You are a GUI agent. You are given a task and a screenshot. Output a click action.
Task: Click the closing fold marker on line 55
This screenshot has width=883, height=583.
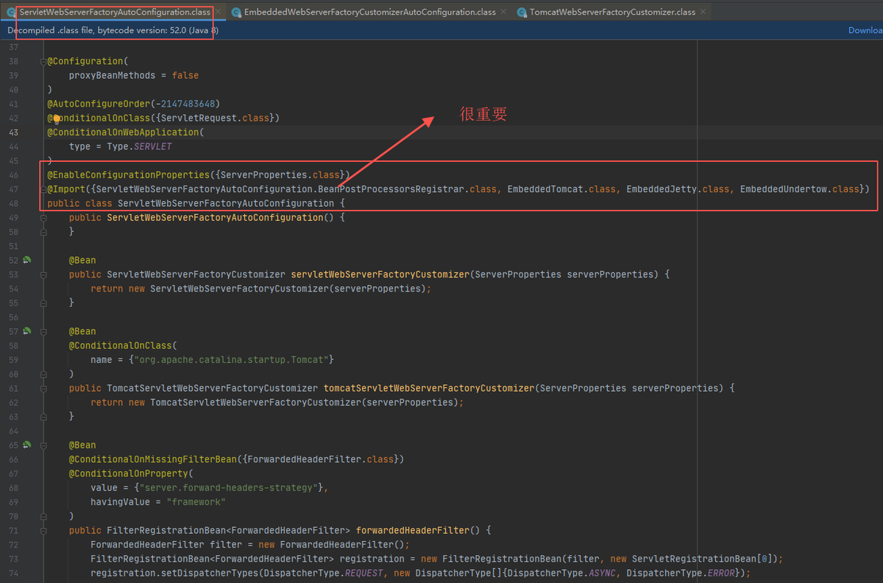pos(43,303)
